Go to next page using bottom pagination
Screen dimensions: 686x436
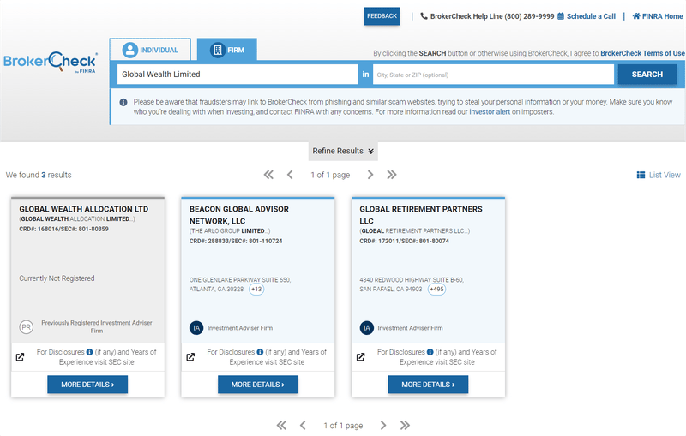point(383,425)
